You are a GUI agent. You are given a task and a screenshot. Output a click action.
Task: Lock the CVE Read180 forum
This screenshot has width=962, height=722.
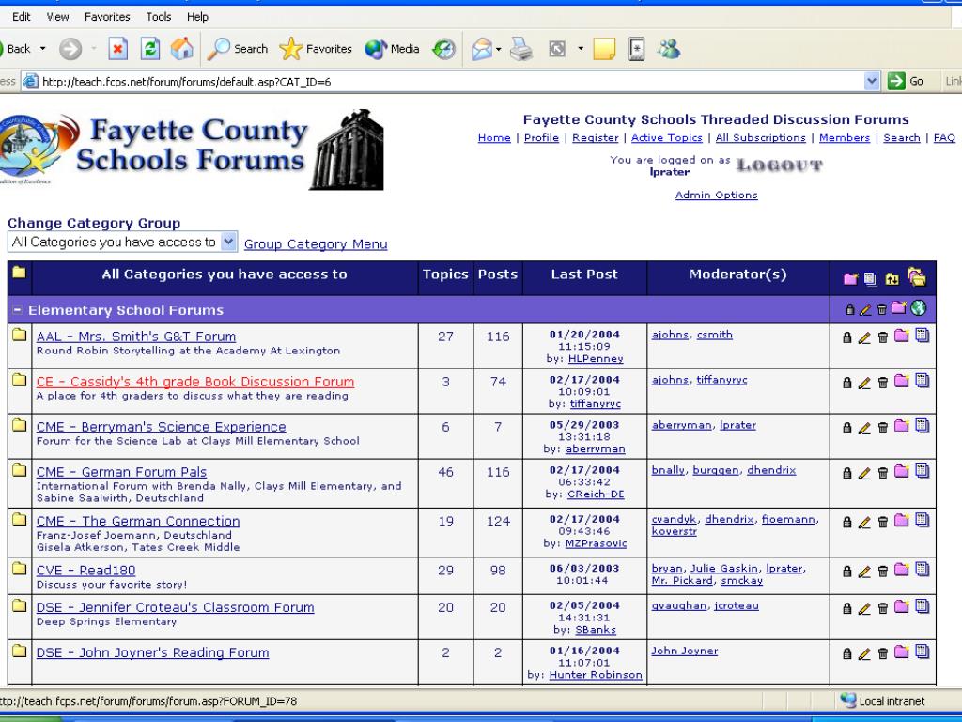[847, 572]
